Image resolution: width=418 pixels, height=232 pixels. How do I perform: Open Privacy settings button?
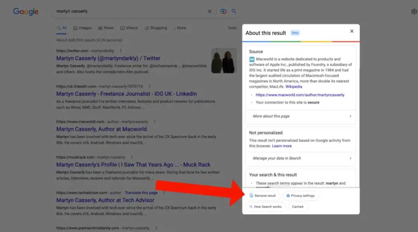point(301,196)
